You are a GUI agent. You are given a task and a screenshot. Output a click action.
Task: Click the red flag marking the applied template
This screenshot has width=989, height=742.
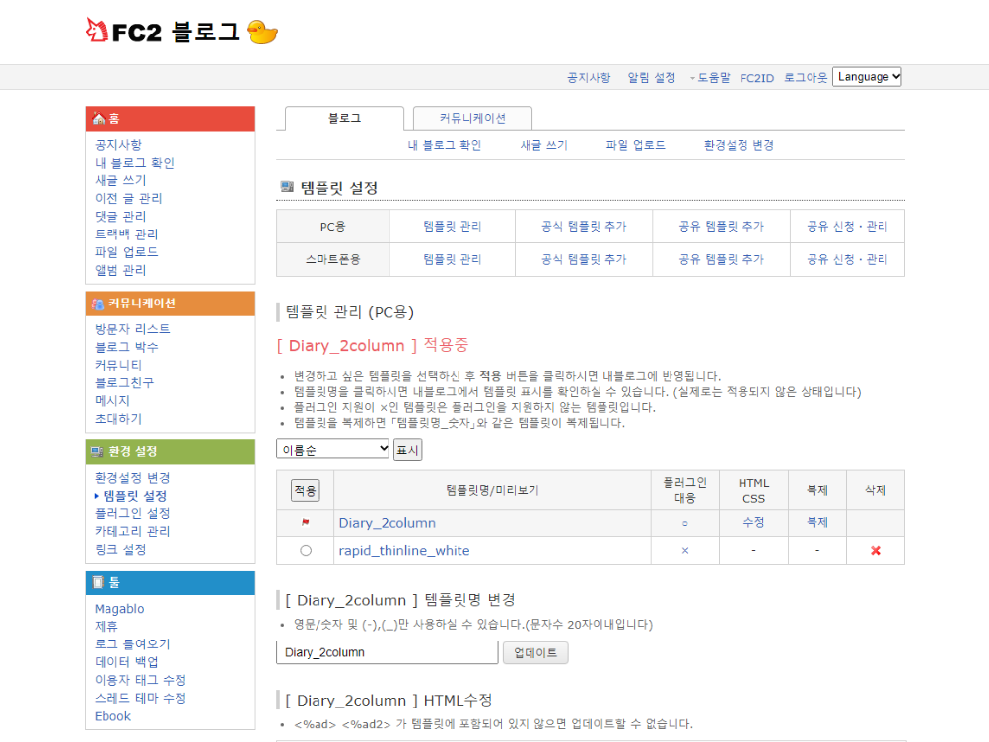(306, 523)
